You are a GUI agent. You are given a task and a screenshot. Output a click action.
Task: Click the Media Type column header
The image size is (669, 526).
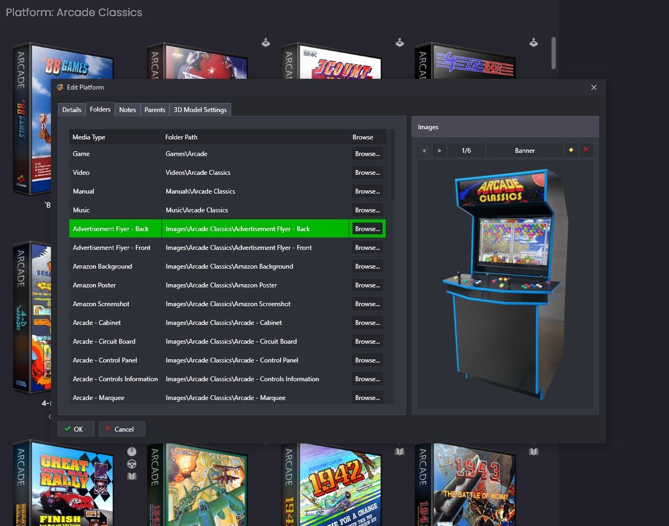[x=115, y=137]
